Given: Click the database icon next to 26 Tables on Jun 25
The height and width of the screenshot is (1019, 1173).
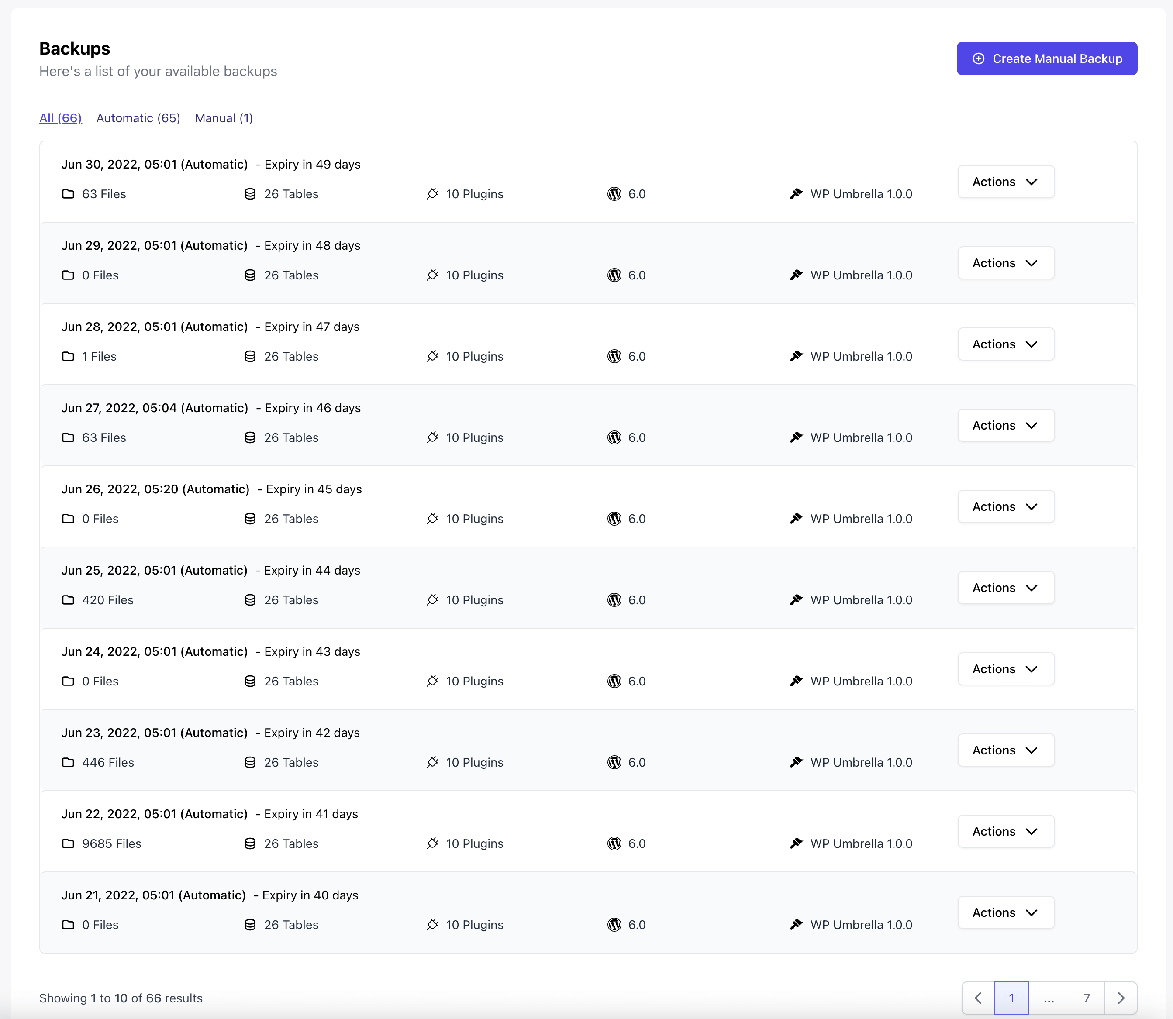Looking at the screenshot, I should (250, 599).
